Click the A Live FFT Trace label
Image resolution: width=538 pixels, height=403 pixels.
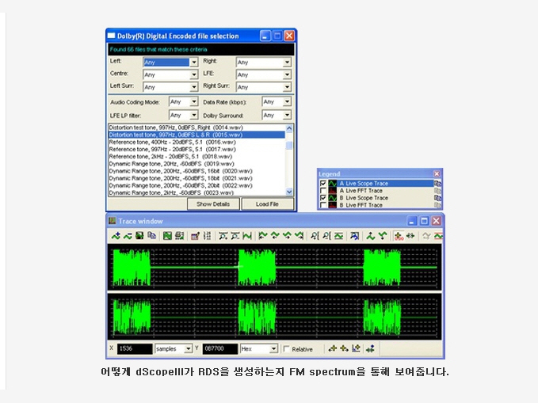(361, 191)
